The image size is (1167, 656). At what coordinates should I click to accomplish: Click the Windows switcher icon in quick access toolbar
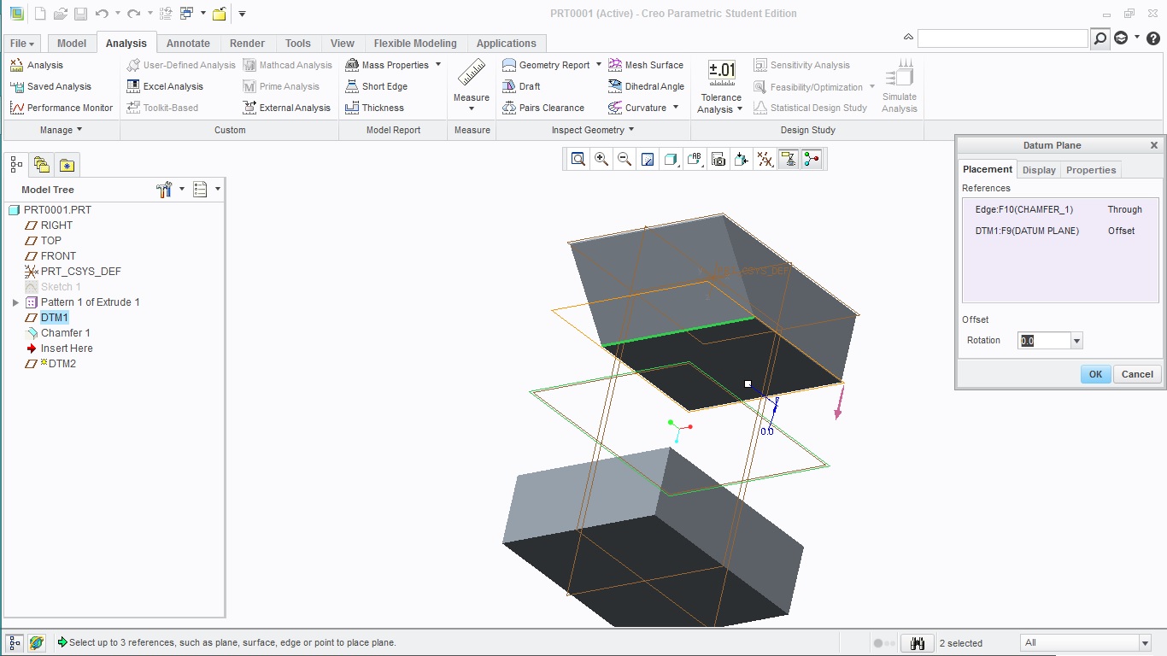[186, 14]
